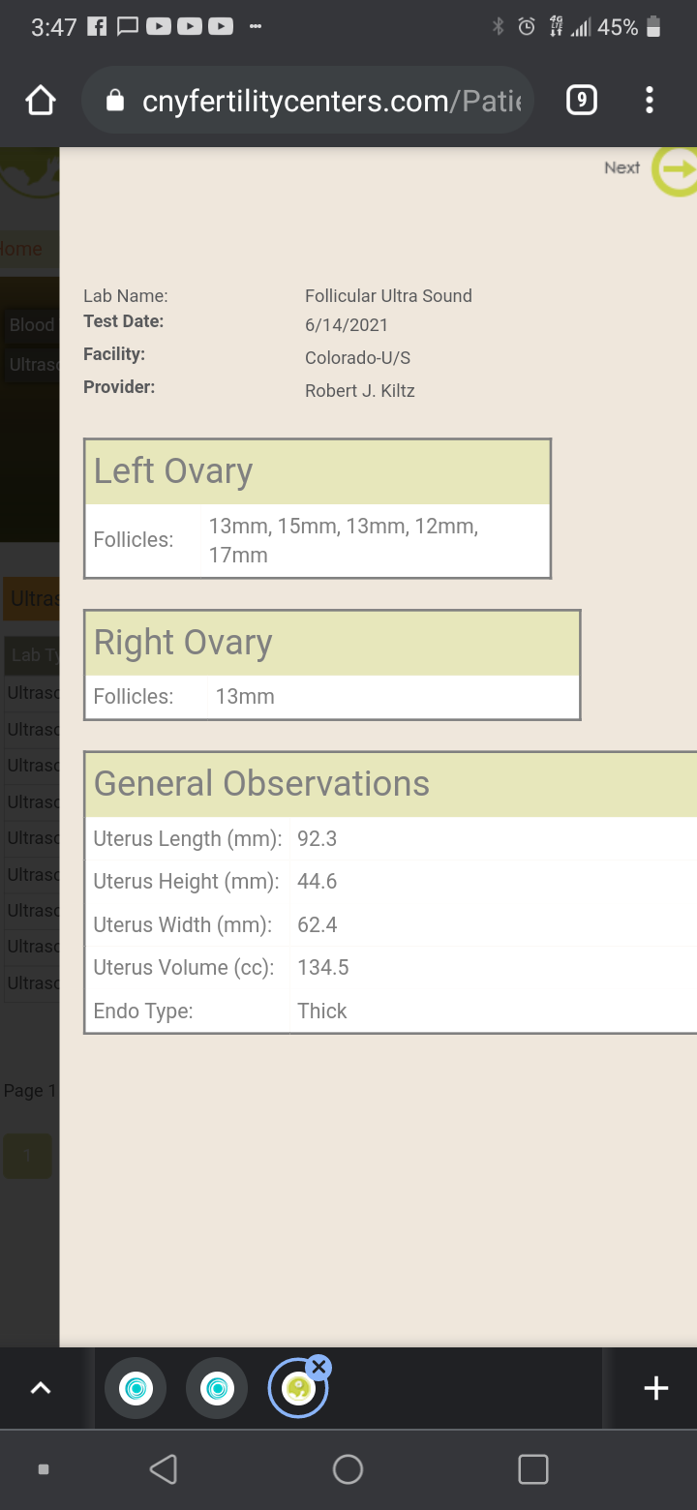The image size is (697, 1510).
Task: Expand the tab bar with the up chevron
Action: [x=41, y=1388]
